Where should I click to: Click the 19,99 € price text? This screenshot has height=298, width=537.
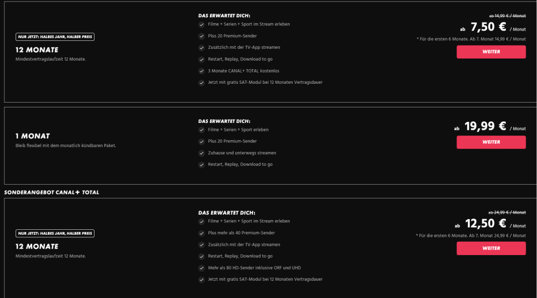[485, 127]
